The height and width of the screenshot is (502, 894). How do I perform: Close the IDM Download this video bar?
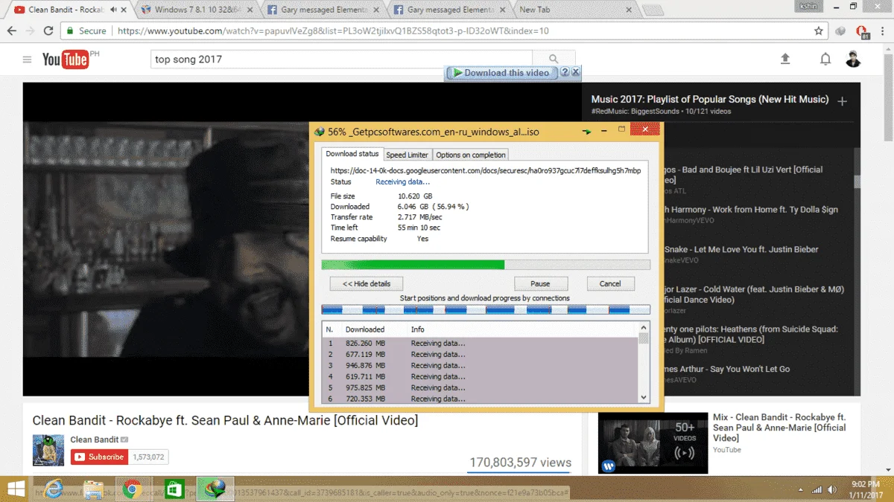575,72
